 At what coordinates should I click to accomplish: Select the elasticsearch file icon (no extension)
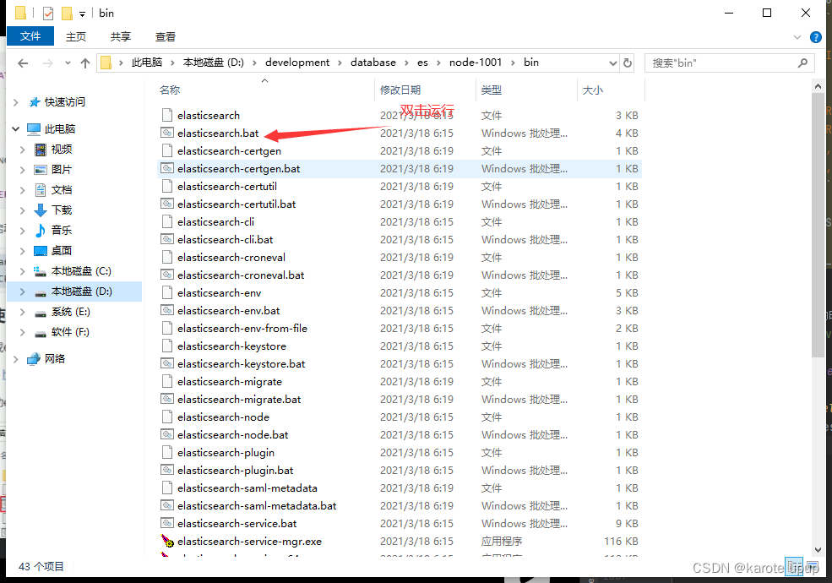pyautogui.click(x=167, y=115)
